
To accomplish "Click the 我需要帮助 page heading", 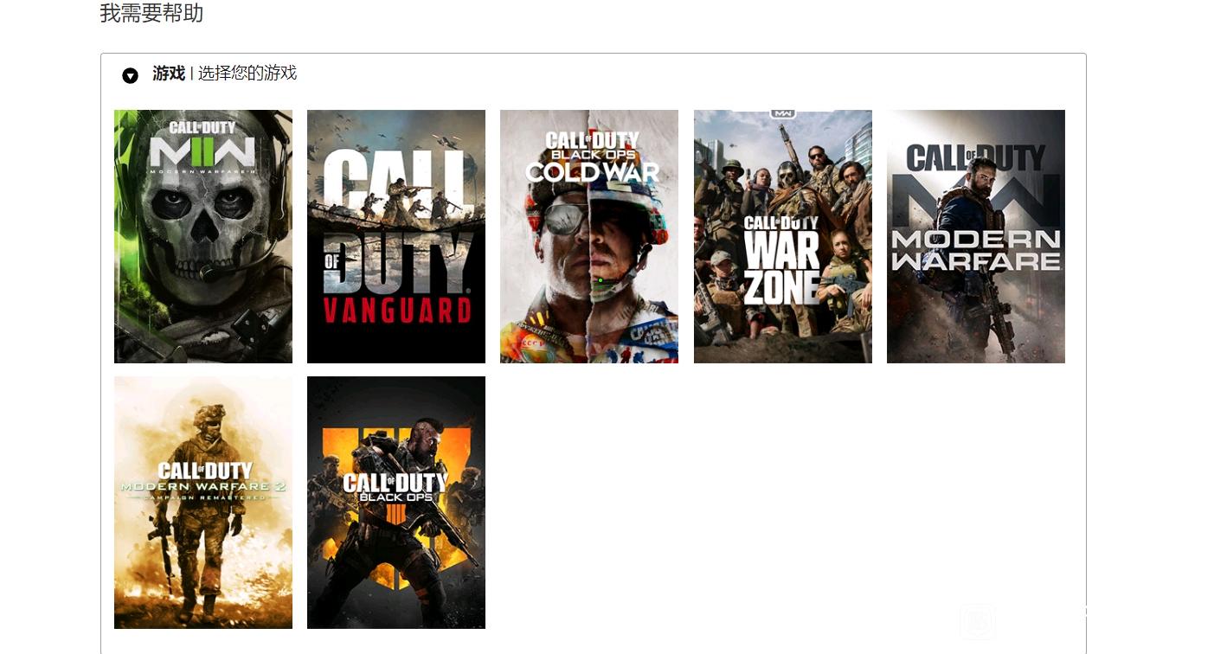I will coord(151,14).
